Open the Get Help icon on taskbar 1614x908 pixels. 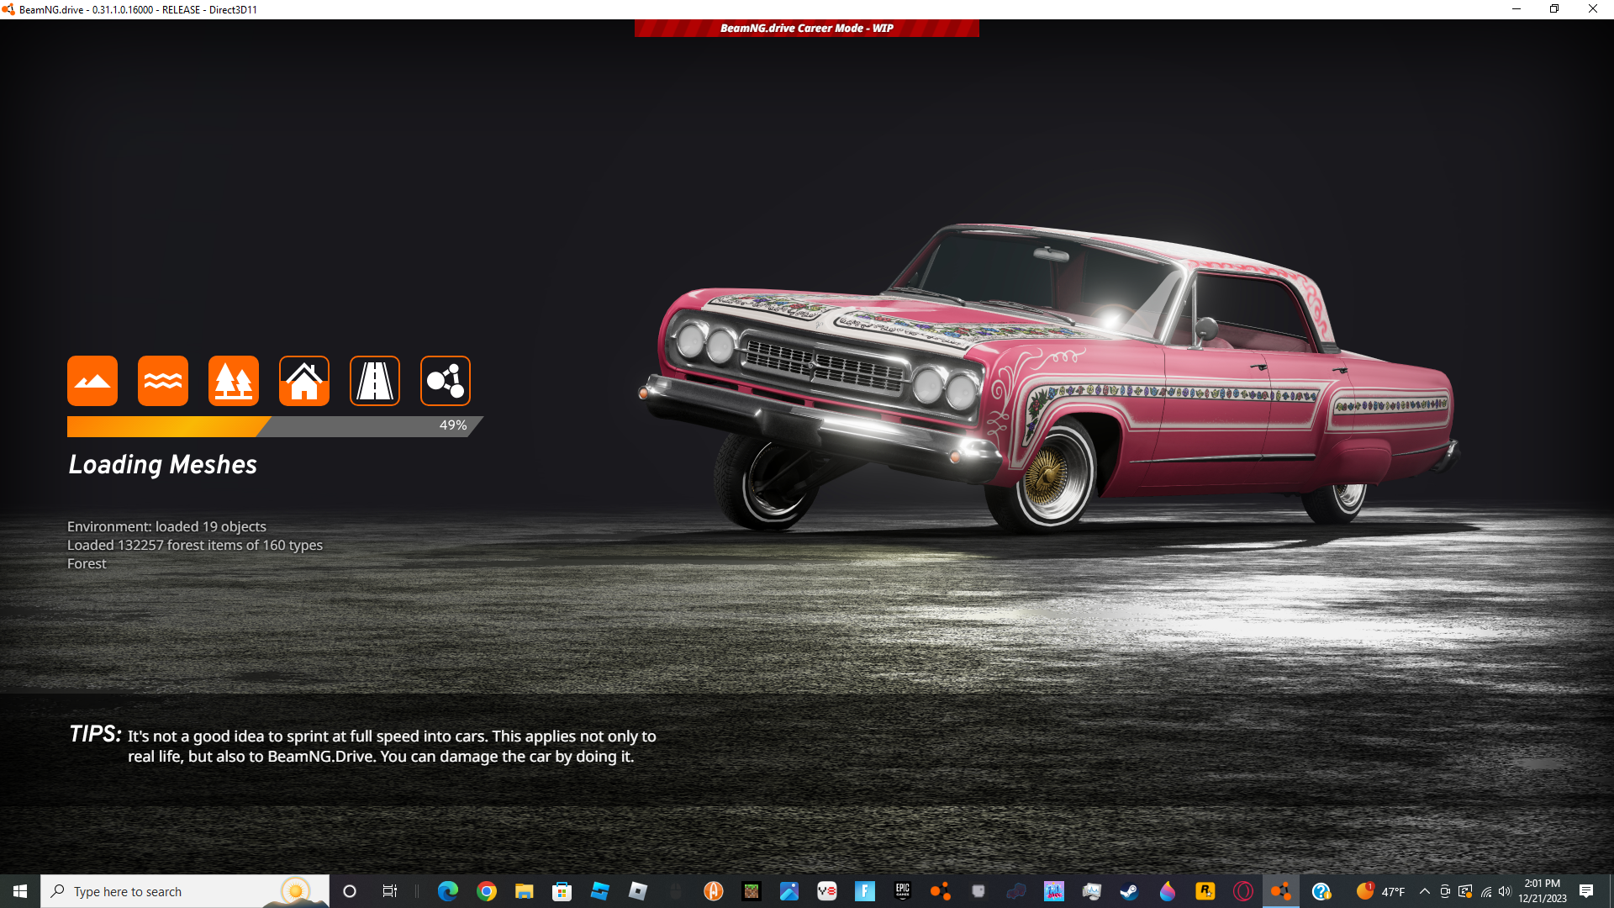coord(1321,891)
